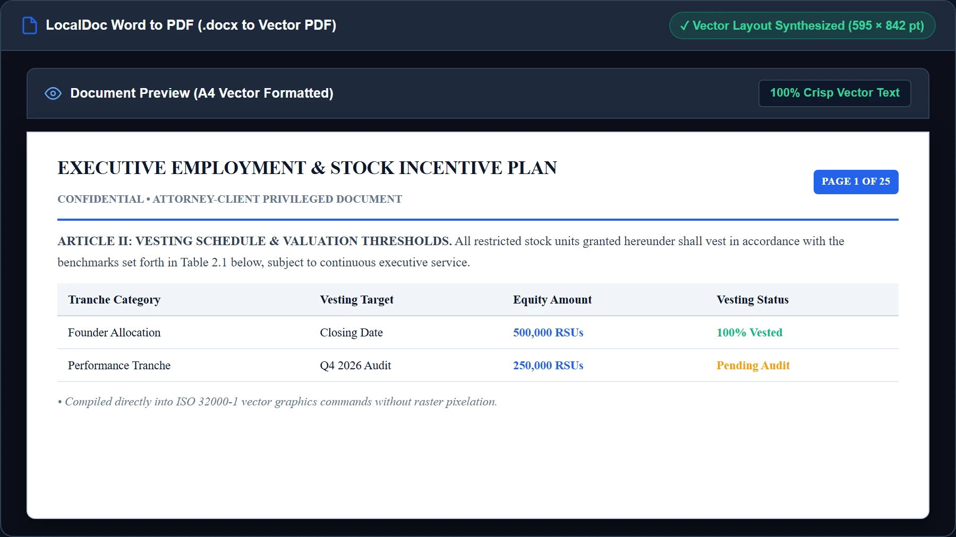Image resolution: width=956 pixels, height=537 pixels.
Task: Click the ISO 32000-1 compiled footnote
Action: [277, 402]
